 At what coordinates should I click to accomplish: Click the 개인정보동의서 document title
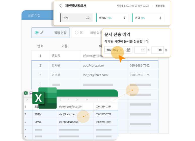tap(75, 6)
